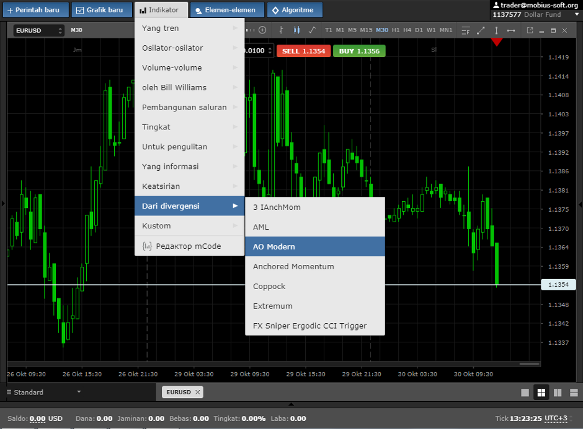The image size is (583, 429).
Task: Add the Anchored Momentum indicator
Action: (x=315, y=266)
